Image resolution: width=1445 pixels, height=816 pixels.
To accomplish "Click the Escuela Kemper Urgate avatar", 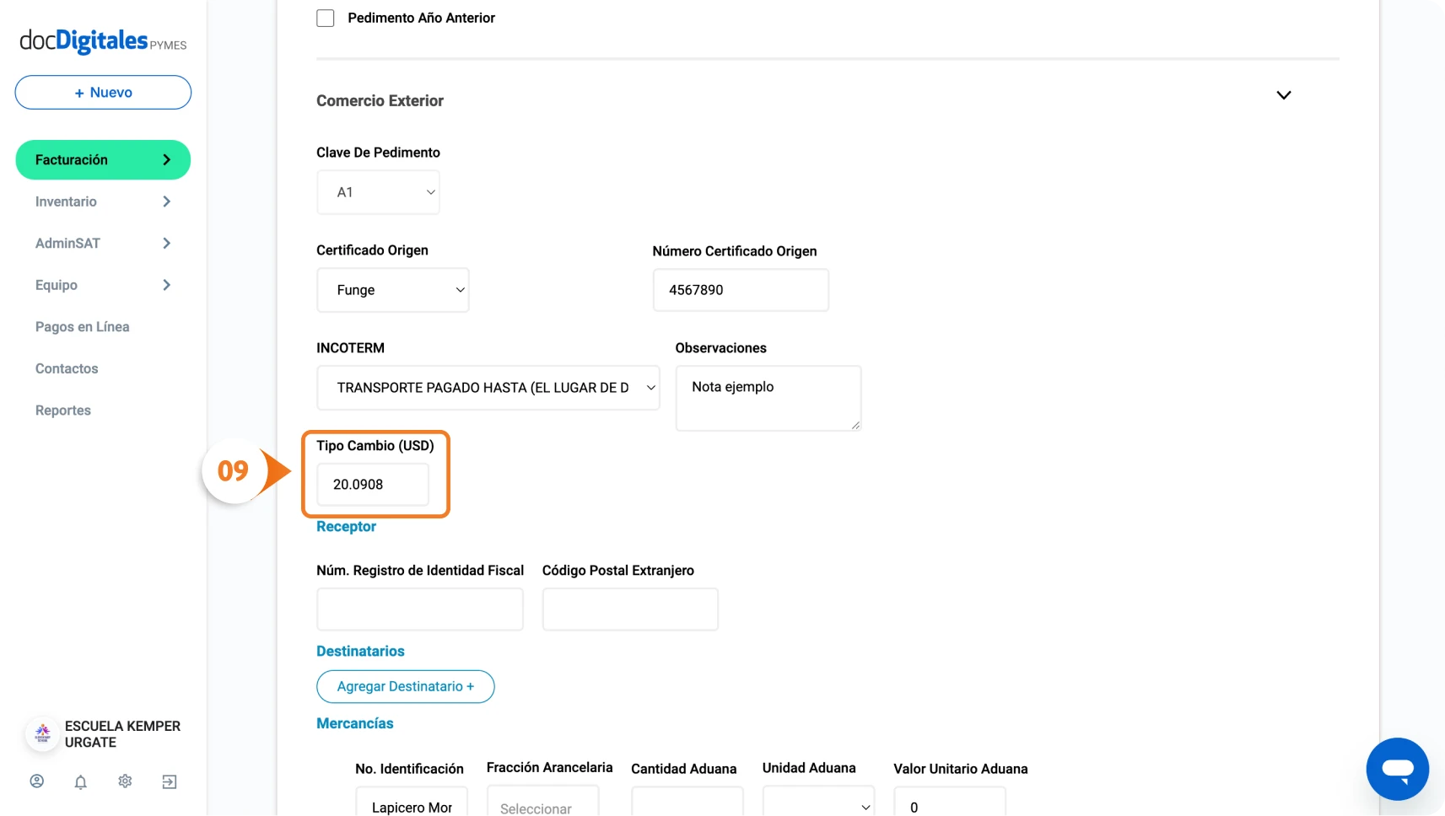I will click(x=42, y=734).
